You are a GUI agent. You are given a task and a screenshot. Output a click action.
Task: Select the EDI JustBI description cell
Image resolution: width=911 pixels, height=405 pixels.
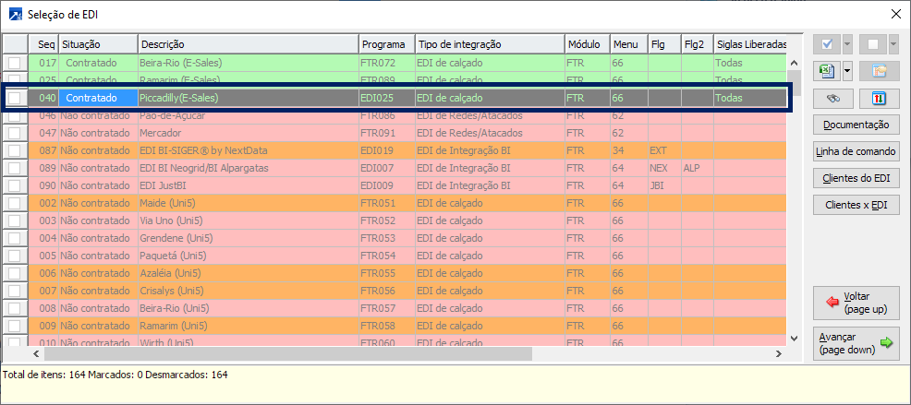click(x=249, y=185)
